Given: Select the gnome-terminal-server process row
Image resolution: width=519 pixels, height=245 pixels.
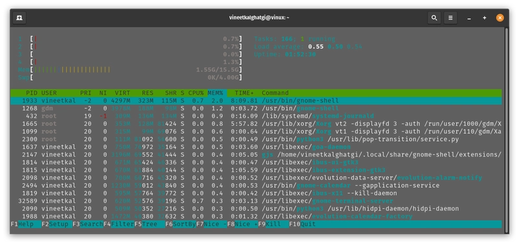Looking at the screenshot, I should click(x=256, y=201).
